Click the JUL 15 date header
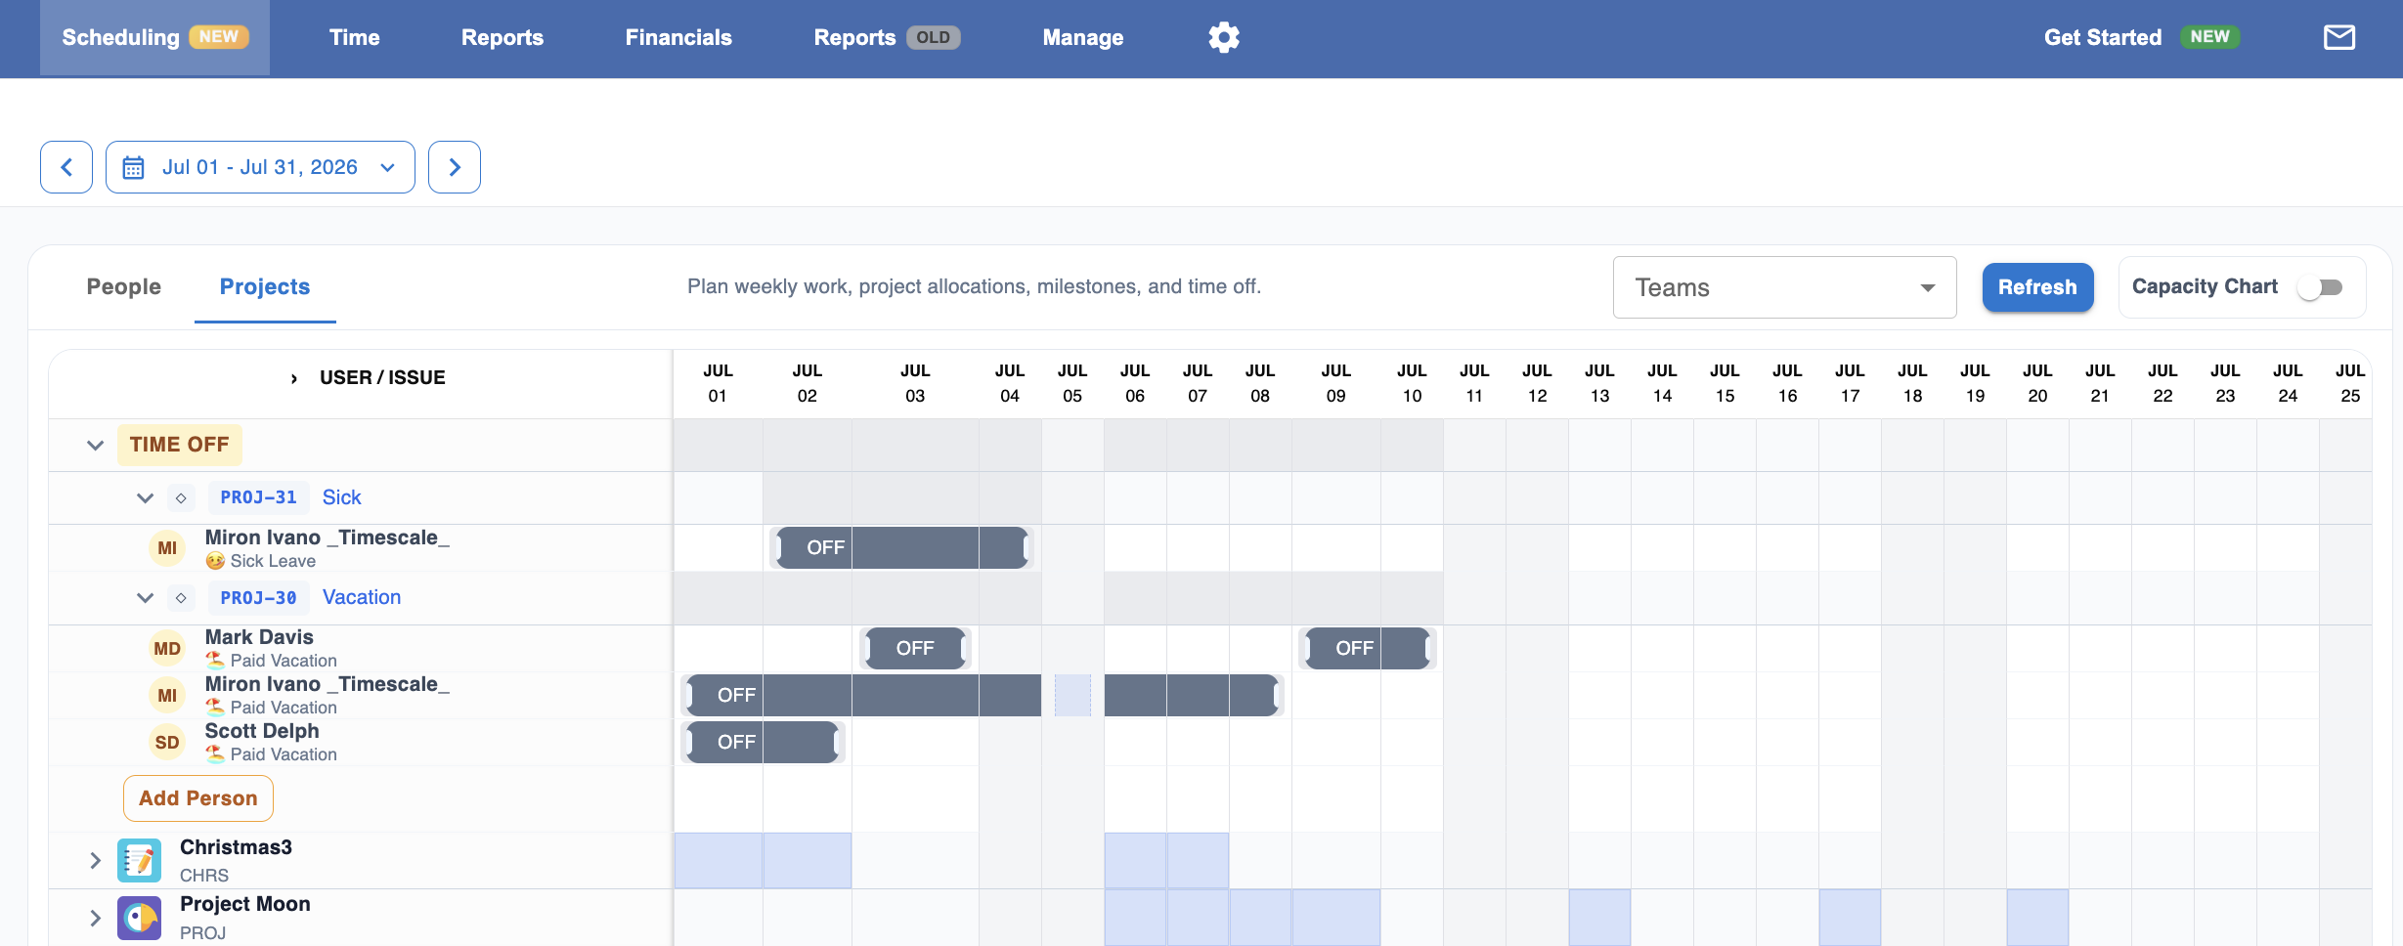2403x946 pixels. click(x=1725, y=383)
